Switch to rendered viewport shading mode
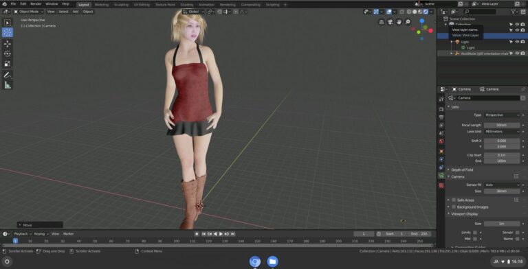Screen dimensions: 528x269 tap(426, 12)
